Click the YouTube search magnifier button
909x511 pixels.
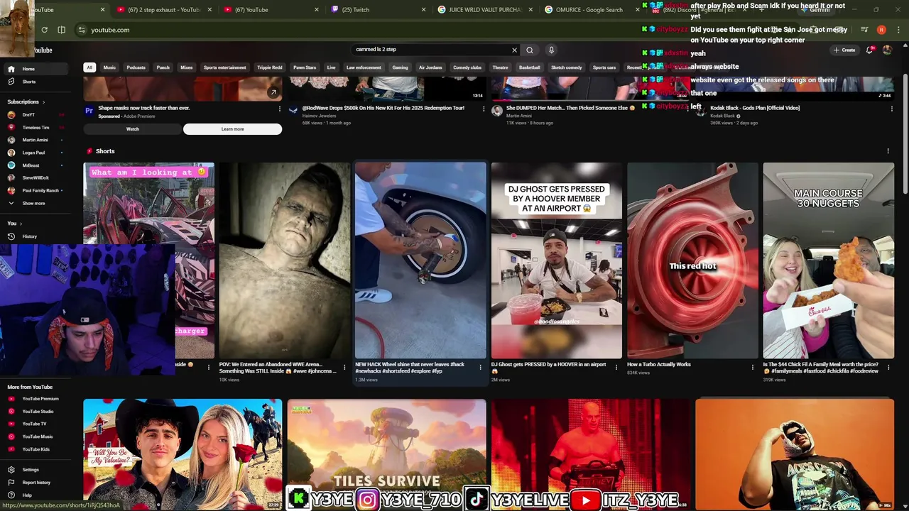pos(530,50)
